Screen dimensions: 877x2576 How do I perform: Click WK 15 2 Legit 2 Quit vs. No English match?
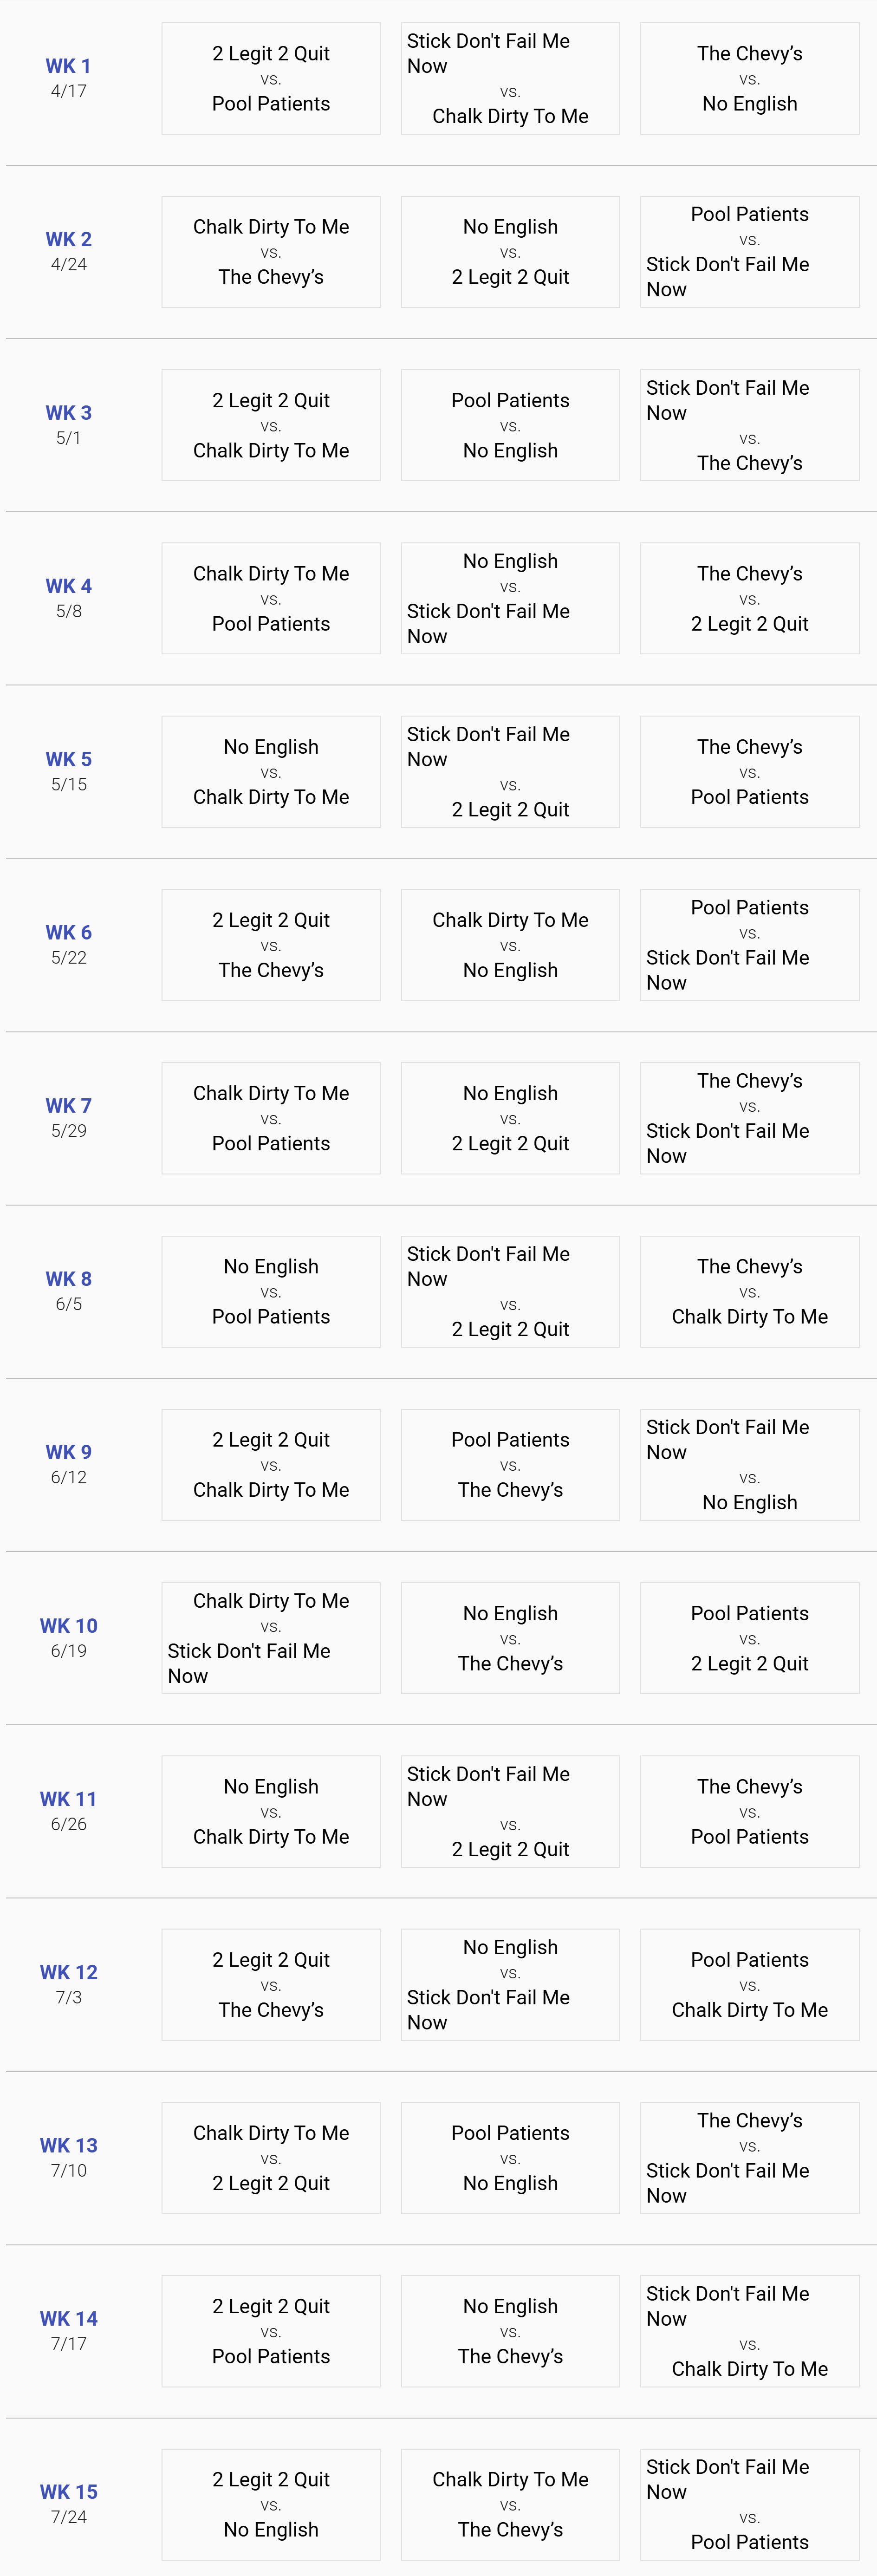271,2504
